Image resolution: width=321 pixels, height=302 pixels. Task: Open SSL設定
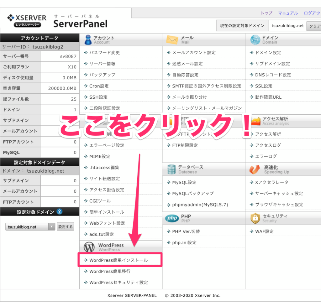[x=264, y=86]
